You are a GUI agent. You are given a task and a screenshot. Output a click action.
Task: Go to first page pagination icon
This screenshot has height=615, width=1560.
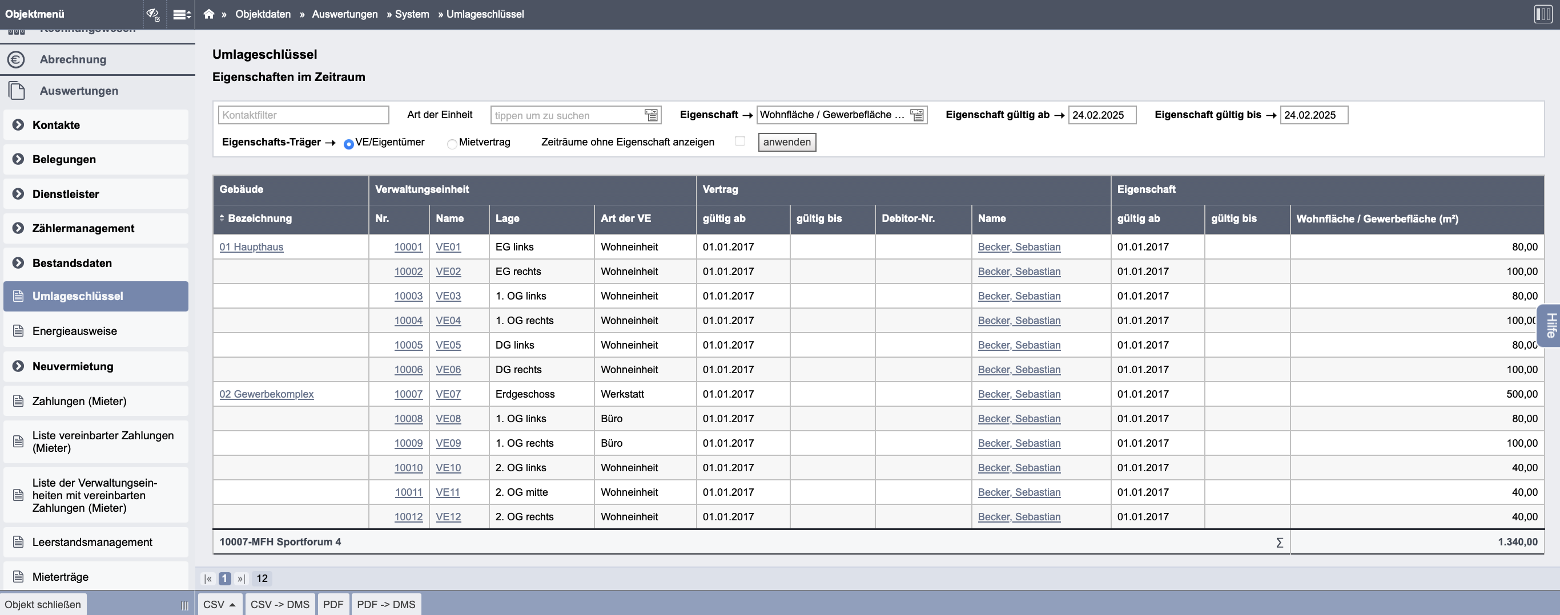pos(208,578)
